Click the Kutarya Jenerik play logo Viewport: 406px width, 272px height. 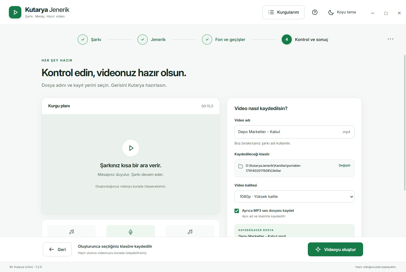tap(15, 12)
